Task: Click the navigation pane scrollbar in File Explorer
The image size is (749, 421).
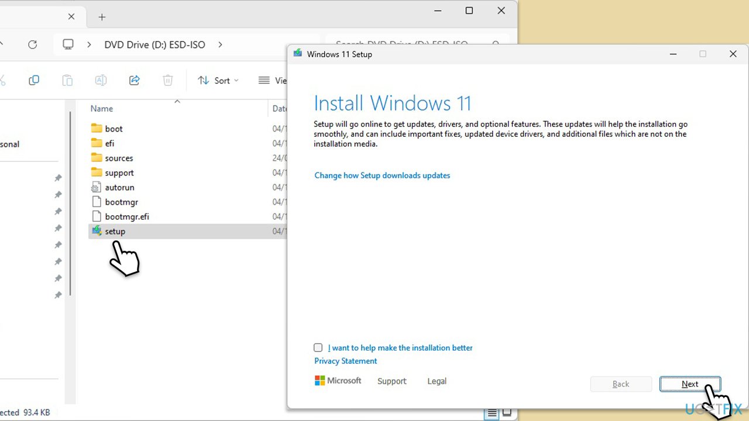Action: [x=71, y=203]
